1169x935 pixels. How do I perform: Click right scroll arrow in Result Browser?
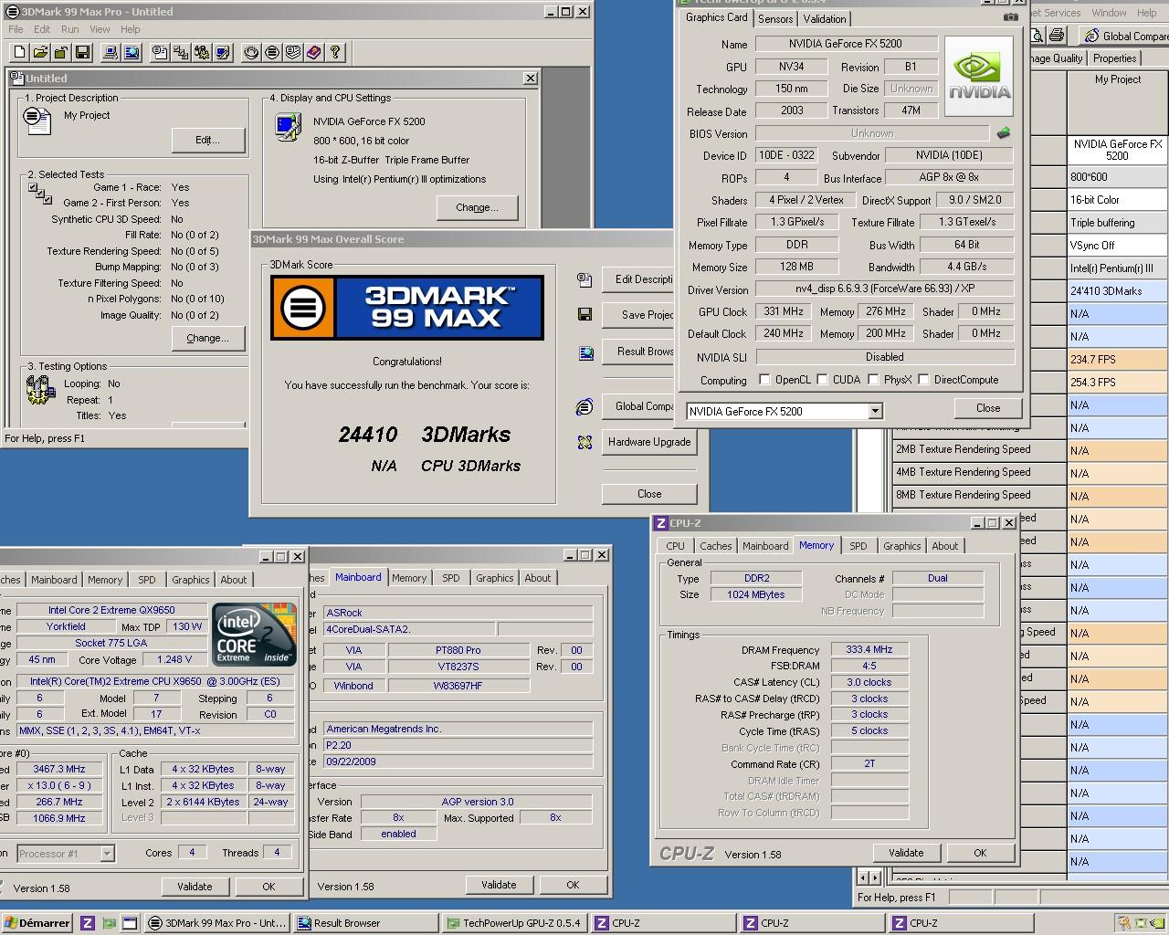point(876,877)
